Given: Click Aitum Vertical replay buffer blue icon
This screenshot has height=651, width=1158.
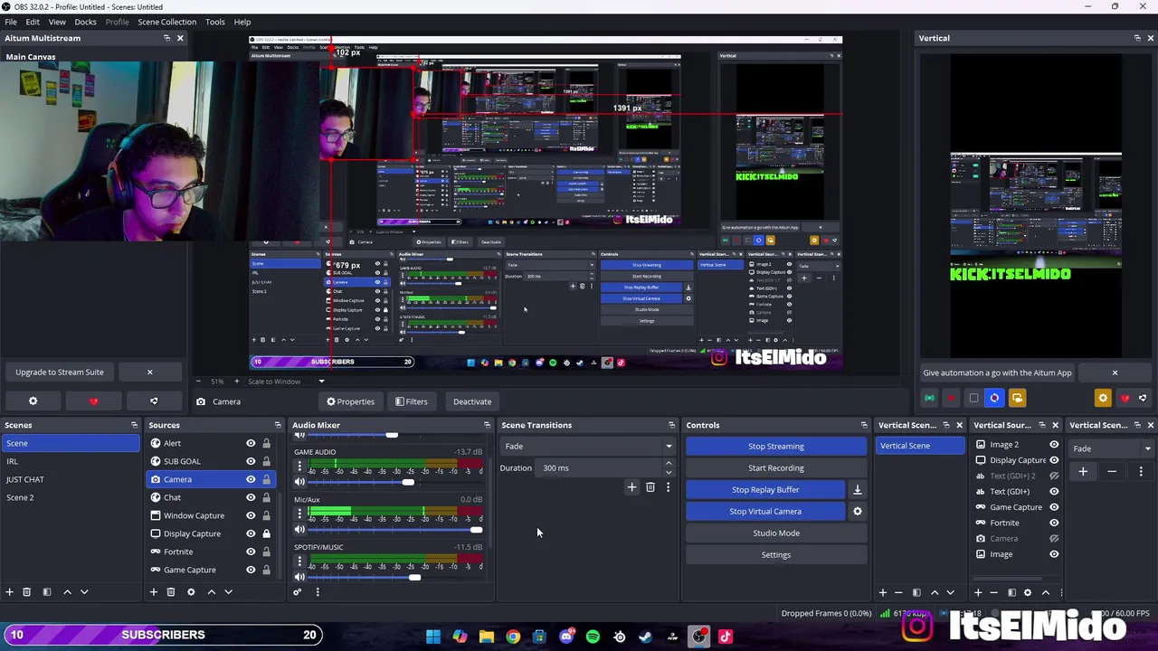Looking at the screenshot, I should [994, 398].
